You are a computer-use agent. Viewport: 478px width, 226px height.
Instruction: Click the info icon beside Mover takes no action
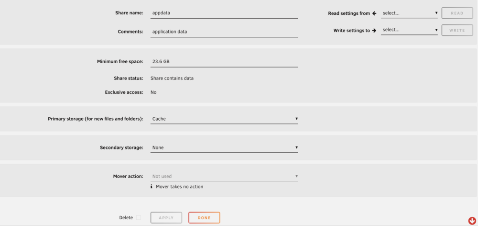152,186
